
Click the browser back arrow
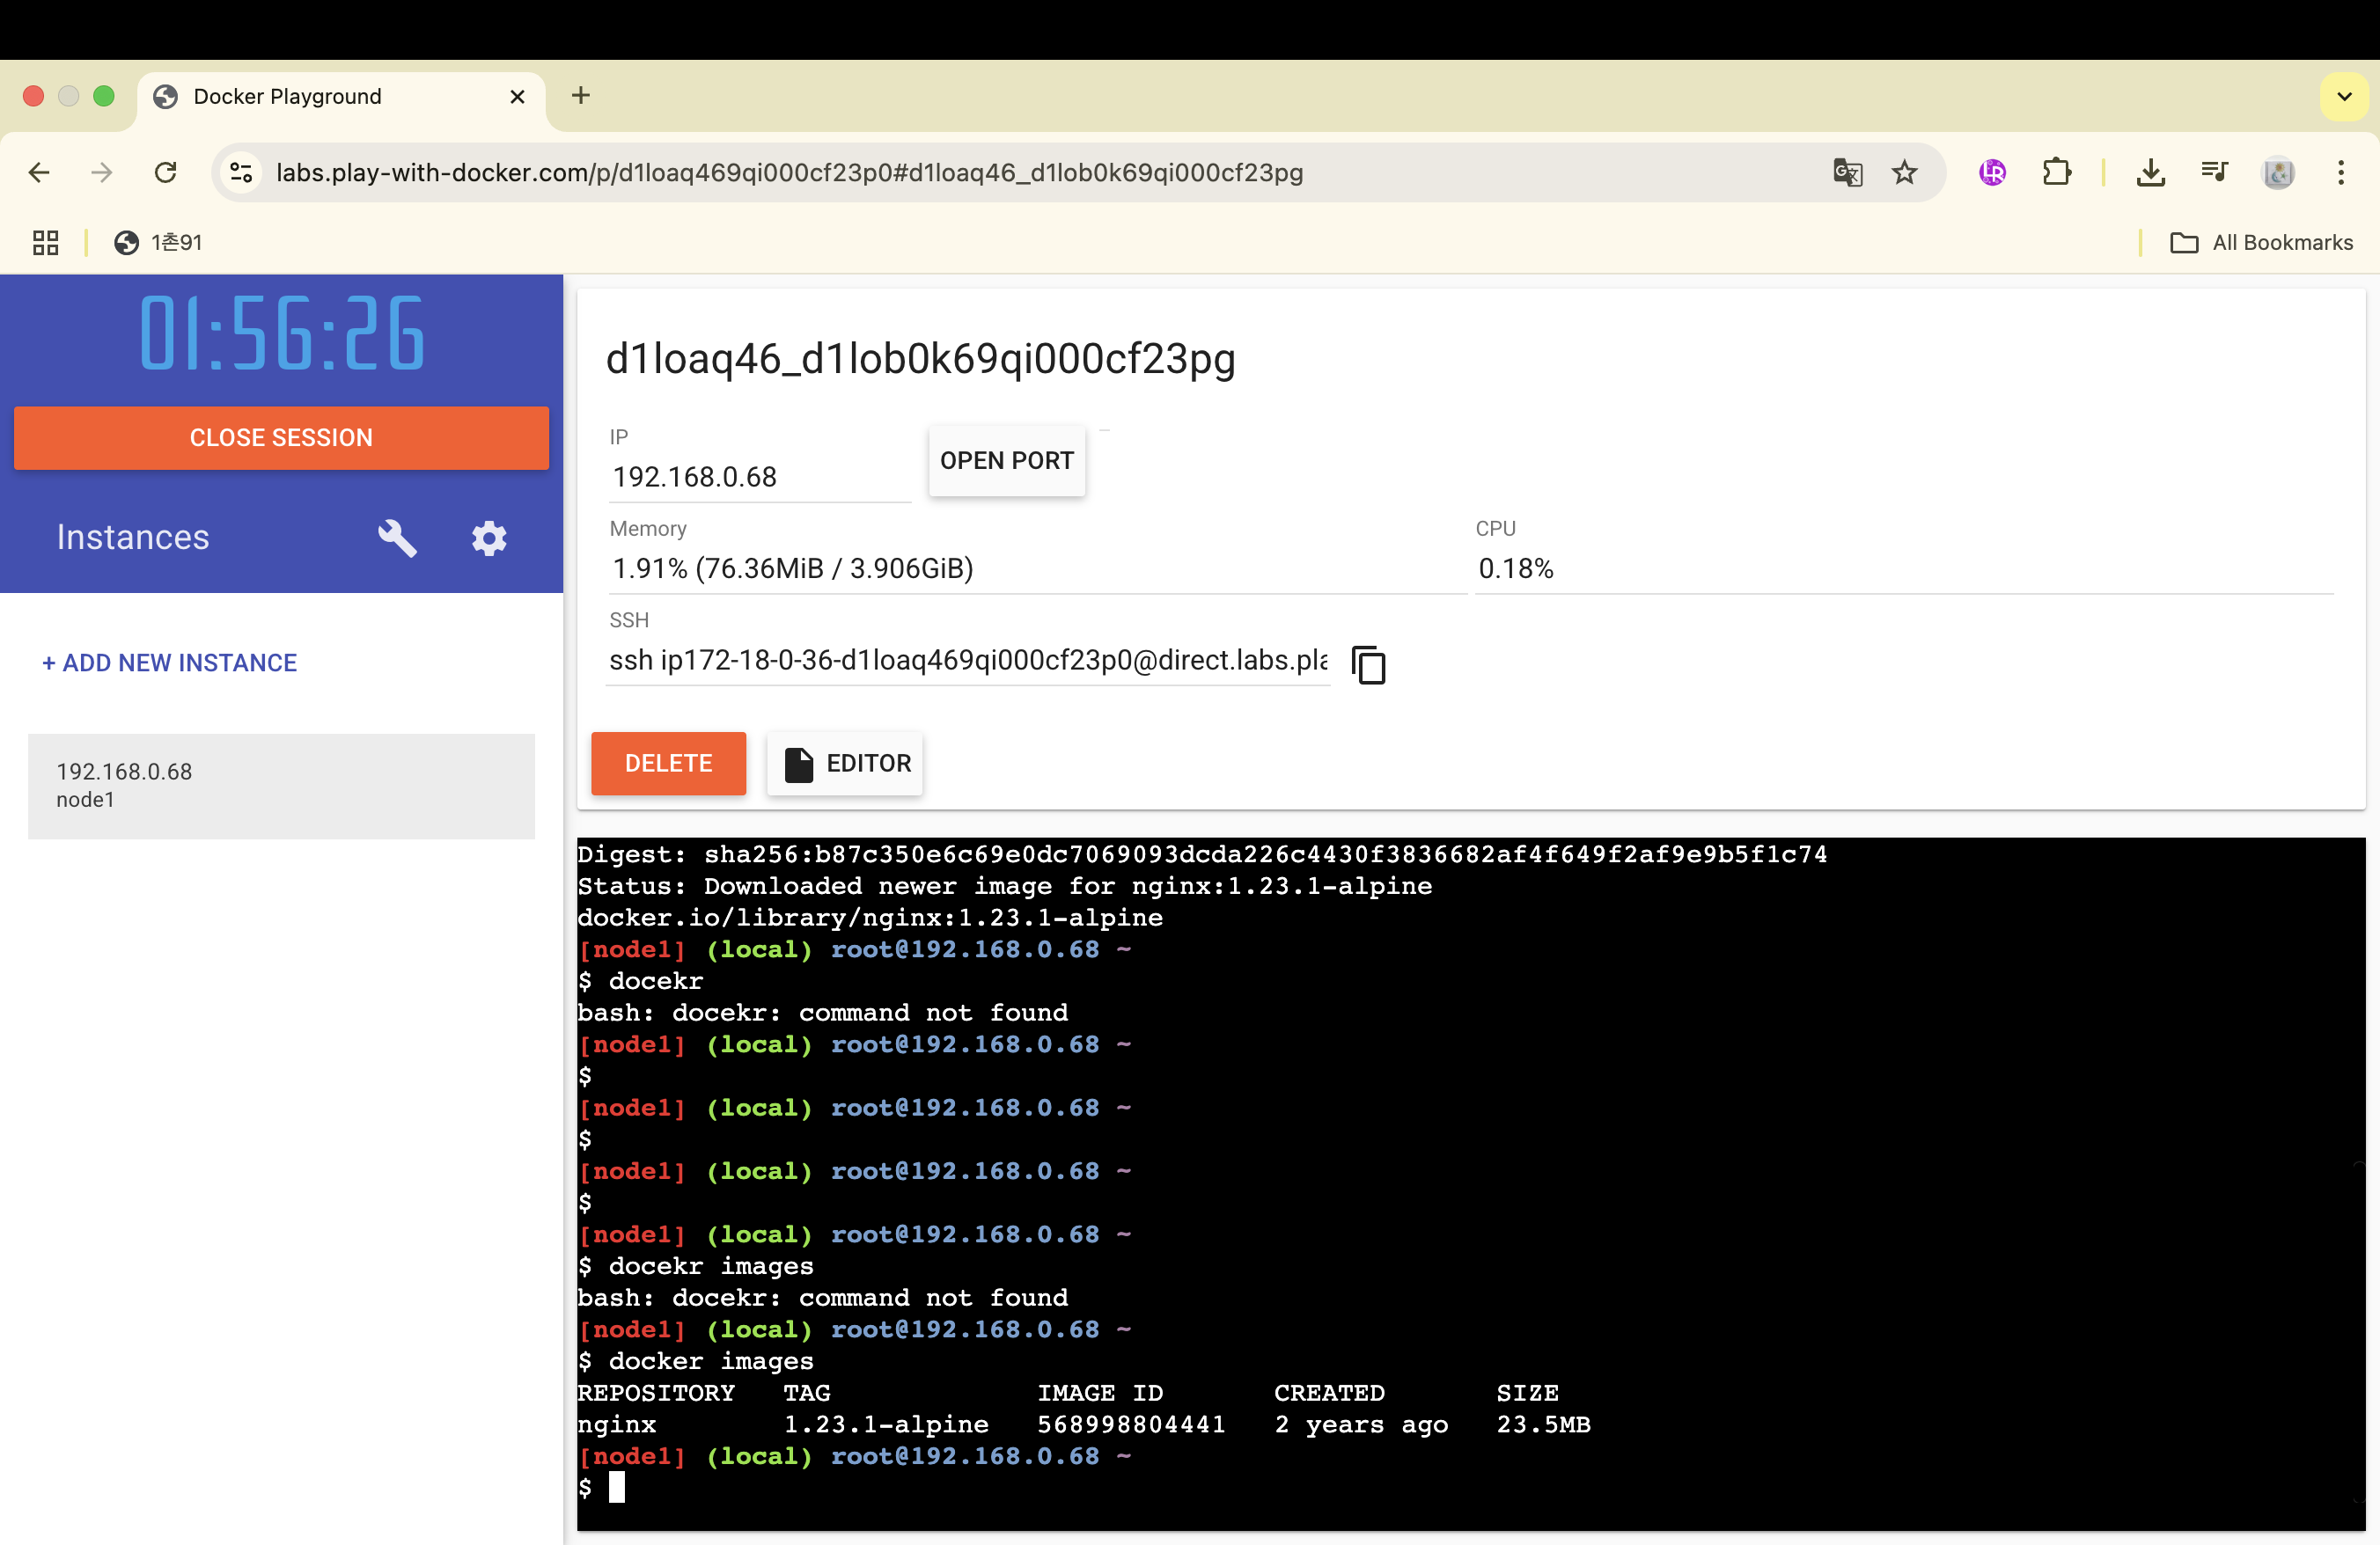click(39, 172)
